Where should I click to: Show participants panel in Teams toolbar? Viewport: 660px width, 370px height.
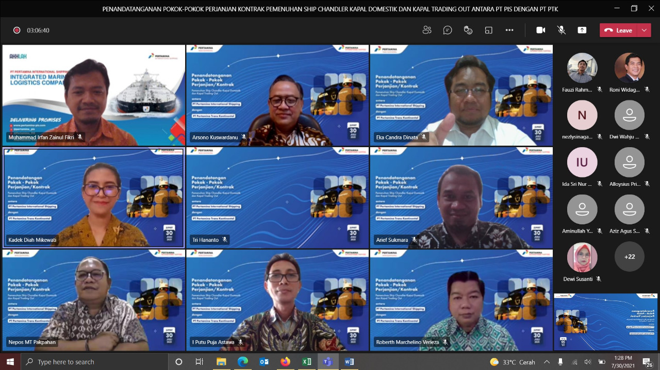(x=427, y=30)
